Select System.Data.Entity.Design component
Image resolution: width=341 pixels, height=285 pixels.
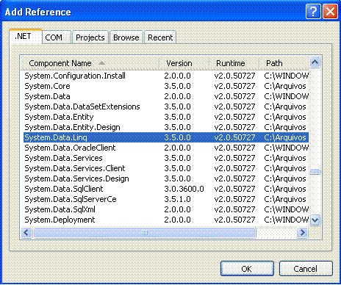click(166, 127)
